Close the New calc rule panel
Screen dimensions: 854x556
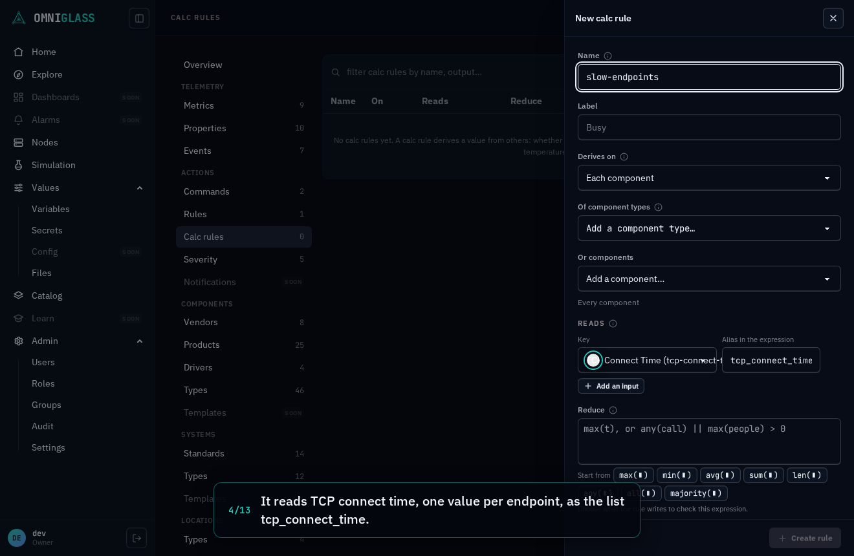pos(833,18)
